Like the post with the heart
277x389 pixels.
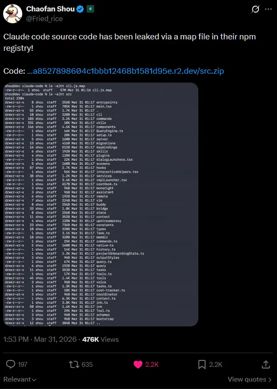coord(138,364)
